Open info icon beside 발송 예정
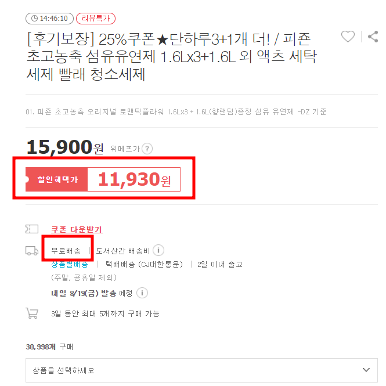The height and width of the screenshot is (386, 386). 142,293
